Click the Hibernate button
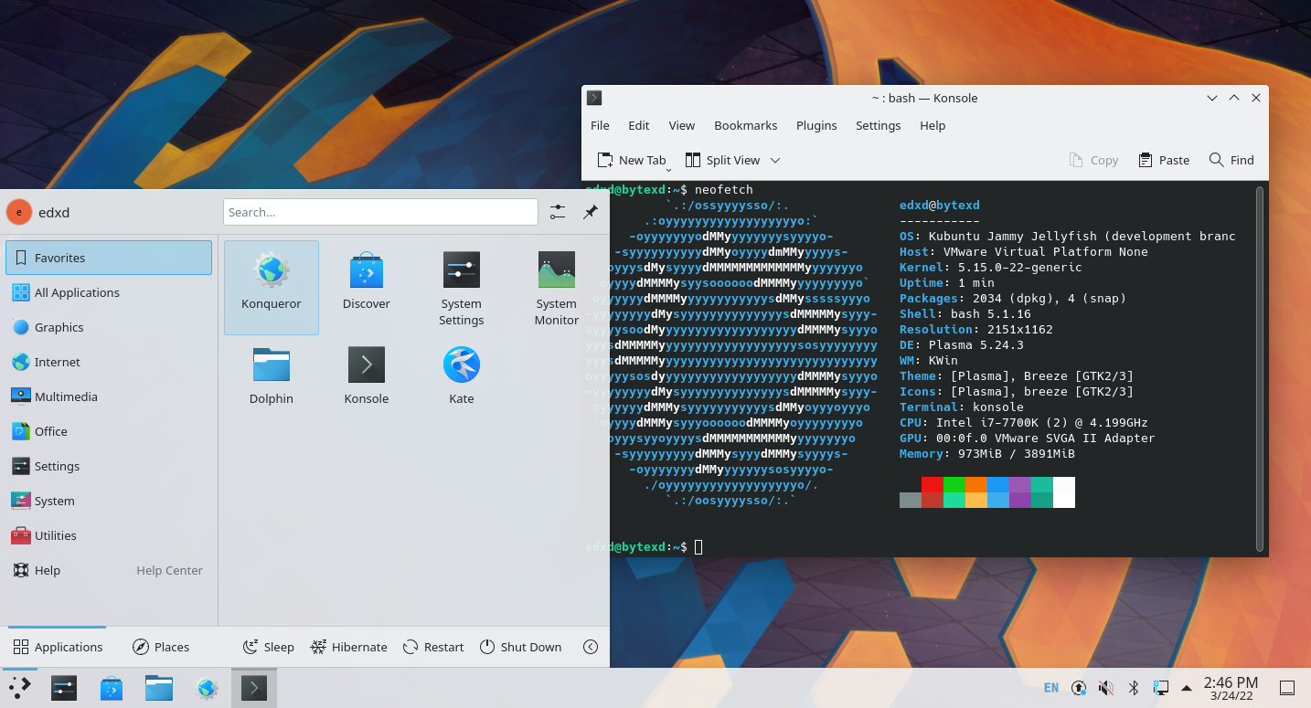 pos(348,647)
